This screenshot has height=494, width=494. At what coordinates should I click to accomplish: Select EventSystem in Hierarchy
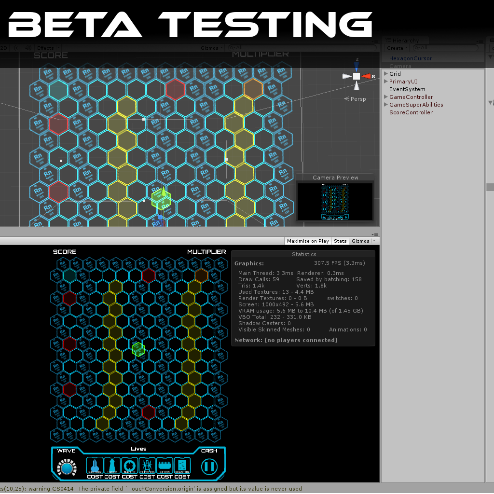[407, 89]
